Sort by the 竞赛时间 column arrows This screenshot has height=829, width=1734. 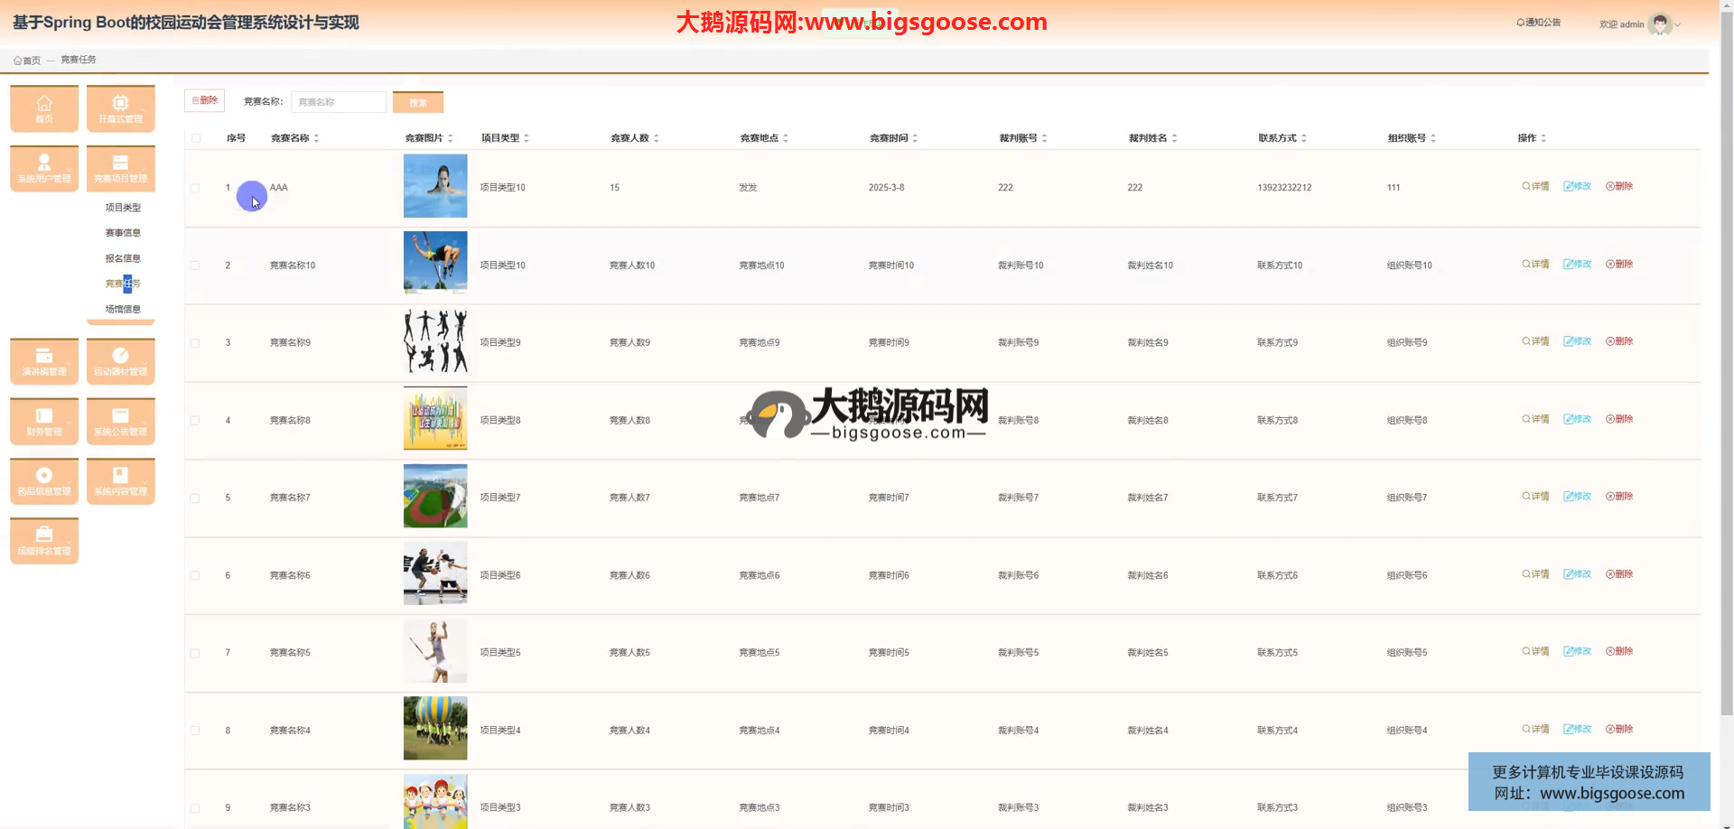[x=915, y=138]
